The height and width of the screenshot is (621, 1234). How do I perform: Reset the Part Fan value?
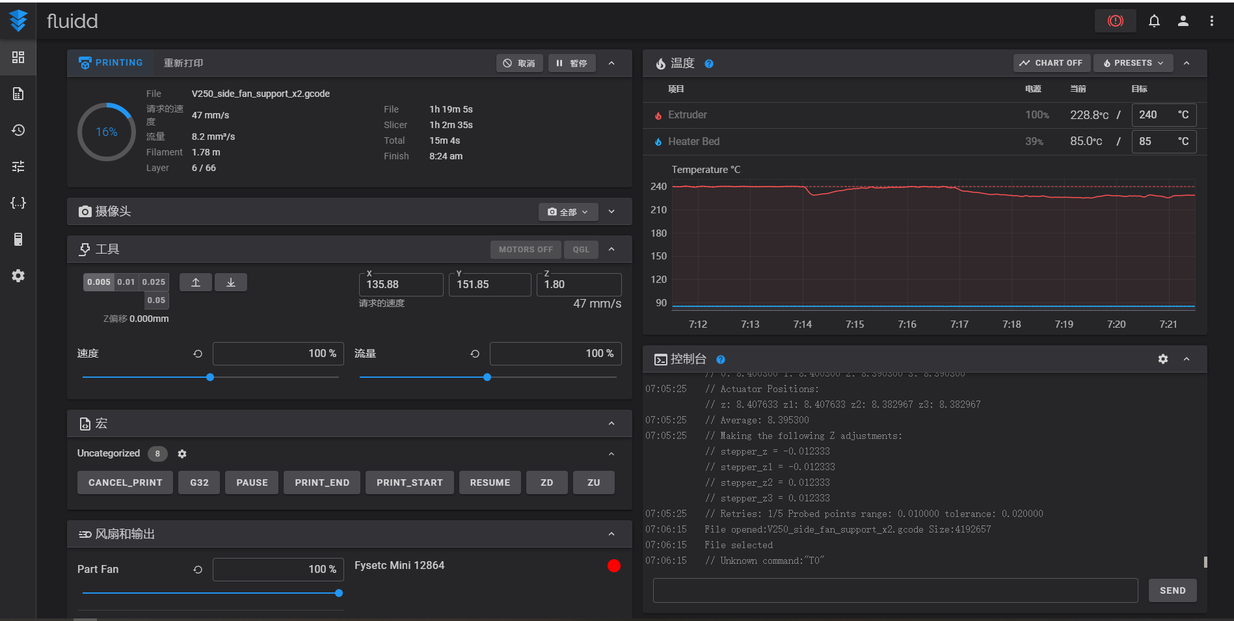(198, 570)
